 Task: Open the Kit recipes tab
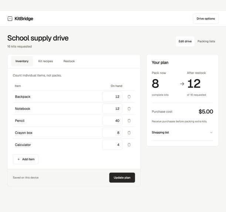coord(45,61)
